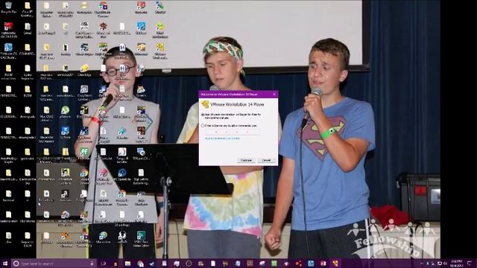Click the license key entry field
This screenshot has height=268, width=477.
(x=233, y=132)
